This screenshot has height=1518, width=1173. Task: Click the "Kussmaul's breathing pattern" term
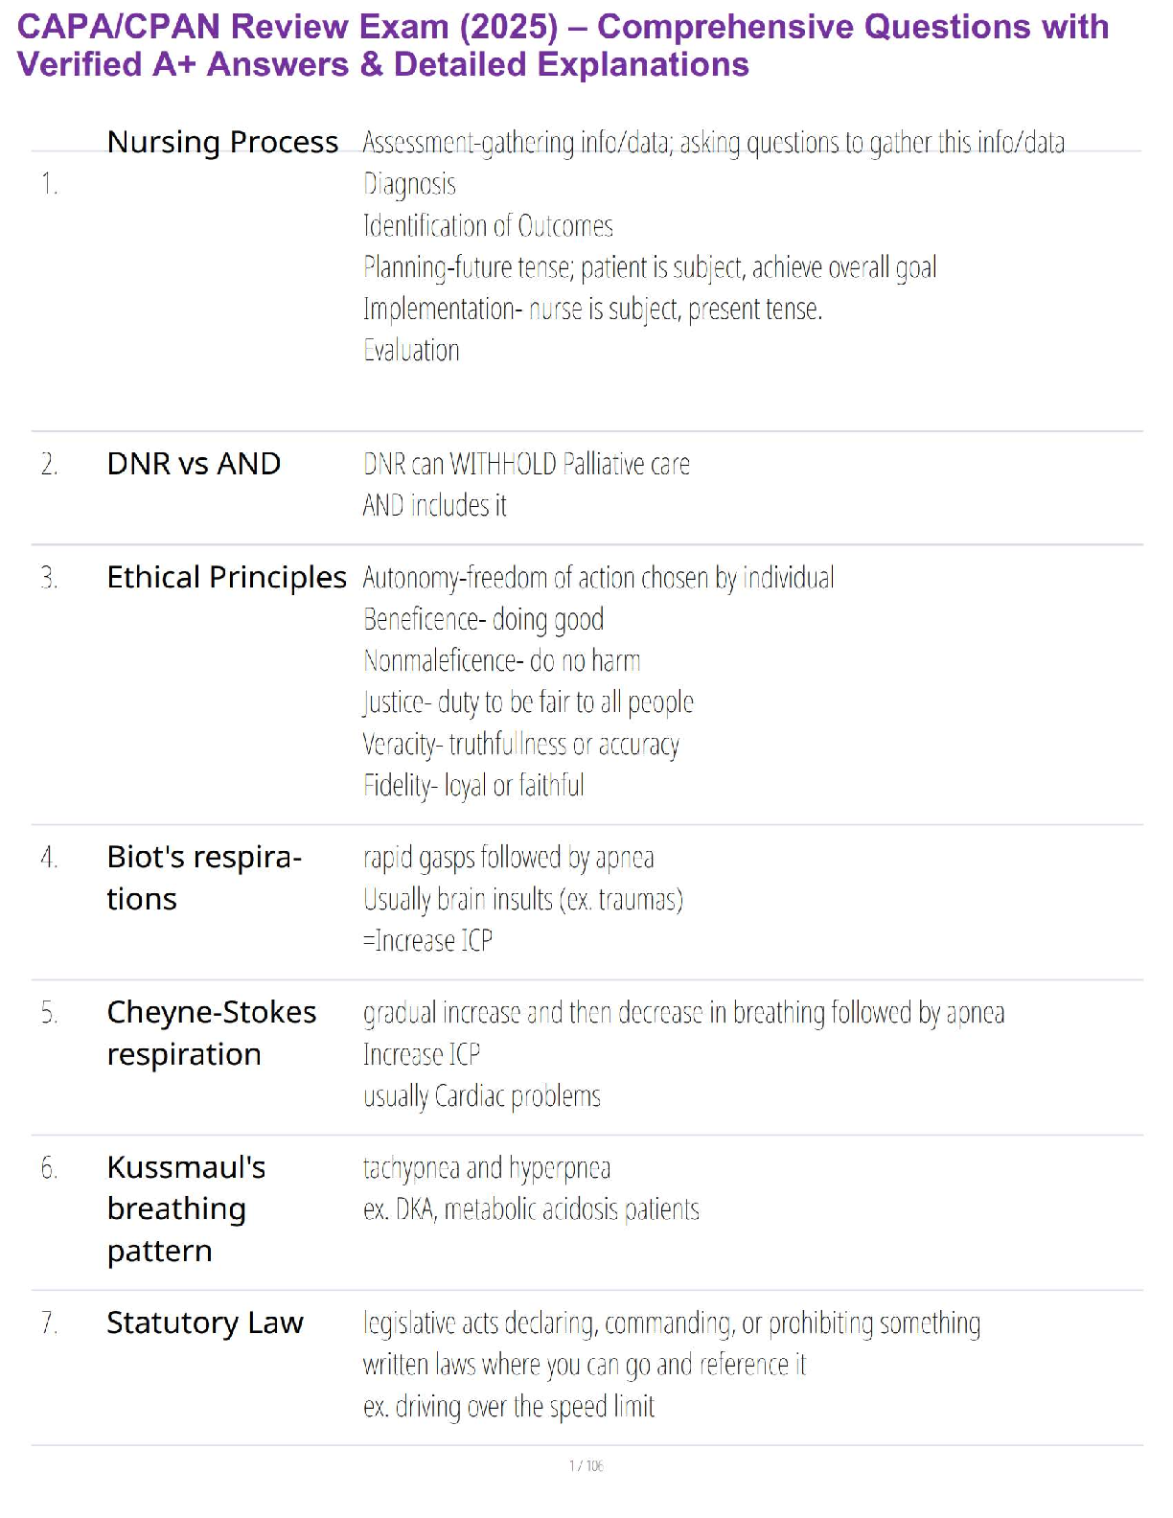(186, 1208)
